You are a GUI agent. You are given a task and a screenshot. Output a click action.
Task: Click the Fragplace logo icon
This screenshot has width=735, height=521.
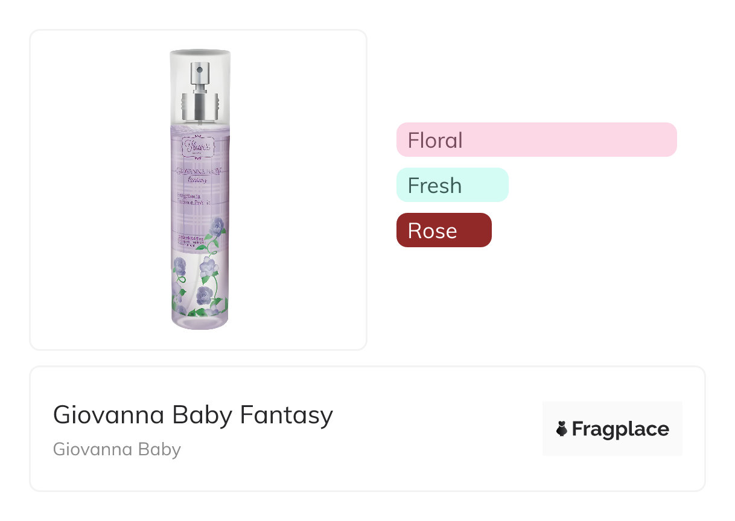pyautogui.click(x=562, y=429)
